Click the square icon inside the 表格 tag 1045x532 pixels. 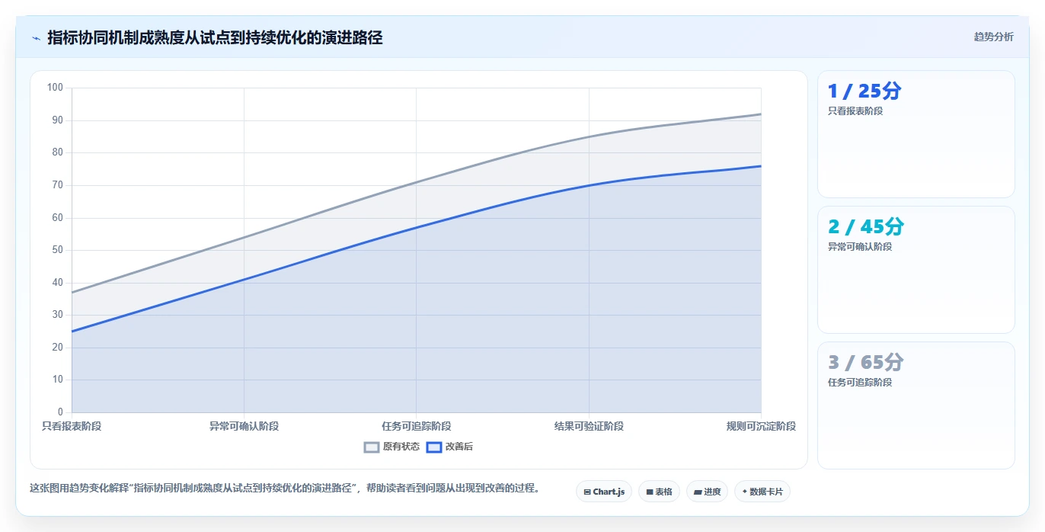coord(650,492)
